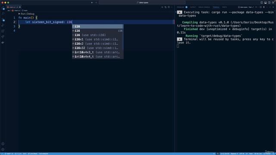Viewport: 276px width, 155px height.
Task: Switch to the Debug Console tab
Action: point(204,7)
